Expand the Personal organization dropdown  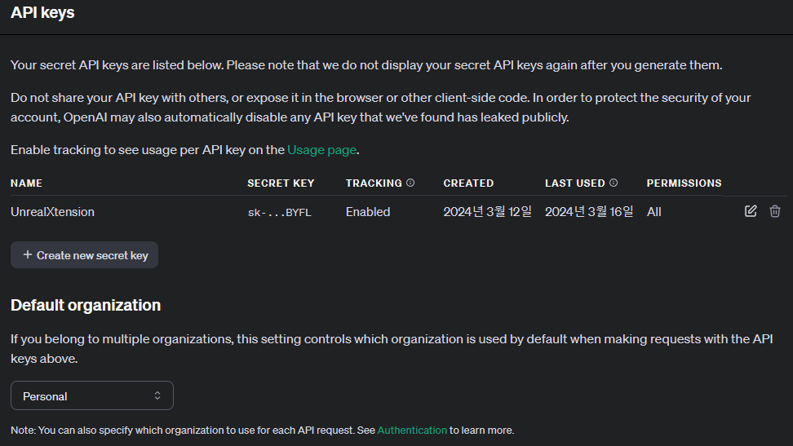click(x=92, y=395)
